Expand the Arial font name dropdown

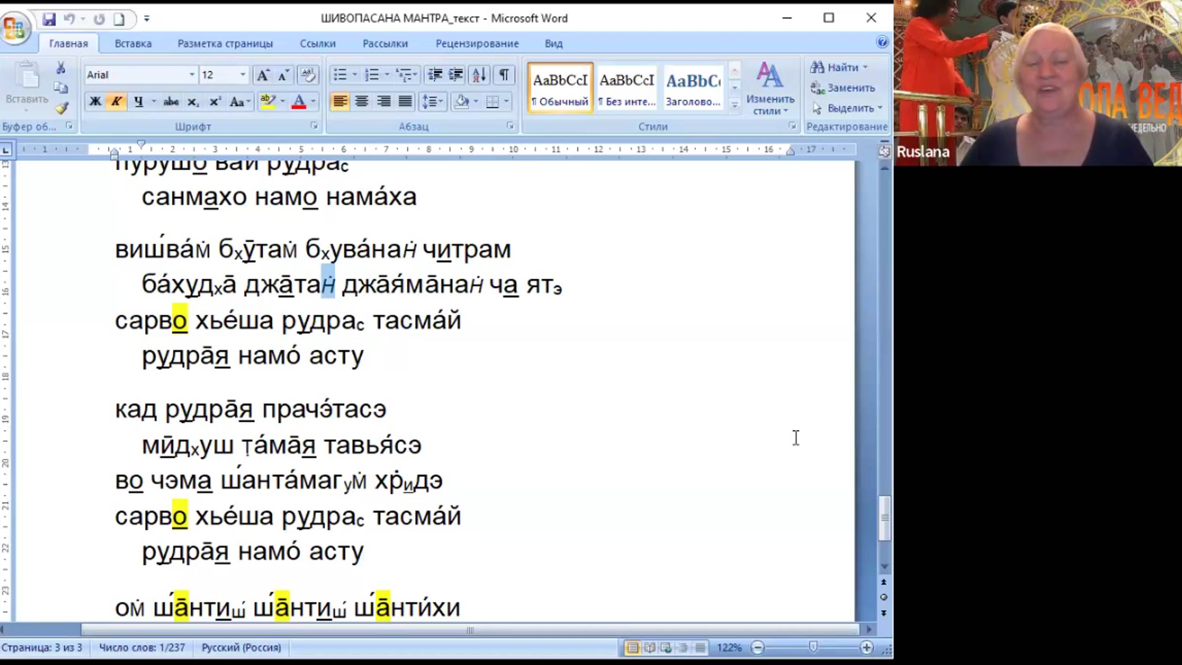pos(192,75)
